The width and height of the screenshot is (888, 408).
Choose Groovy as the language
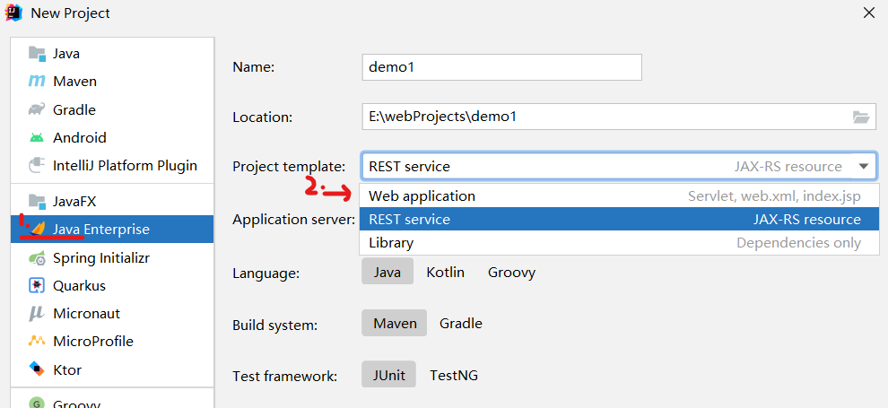coord(511,272)
